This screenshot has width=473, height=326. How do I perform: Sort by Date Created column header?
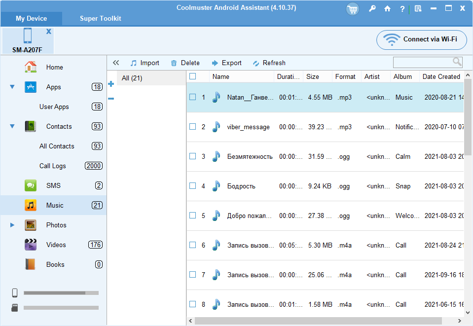[x=441, y=76]
